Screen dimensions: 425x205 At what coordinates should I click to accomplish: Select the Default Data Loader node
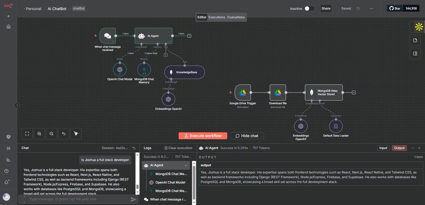[x=336, y=126]
